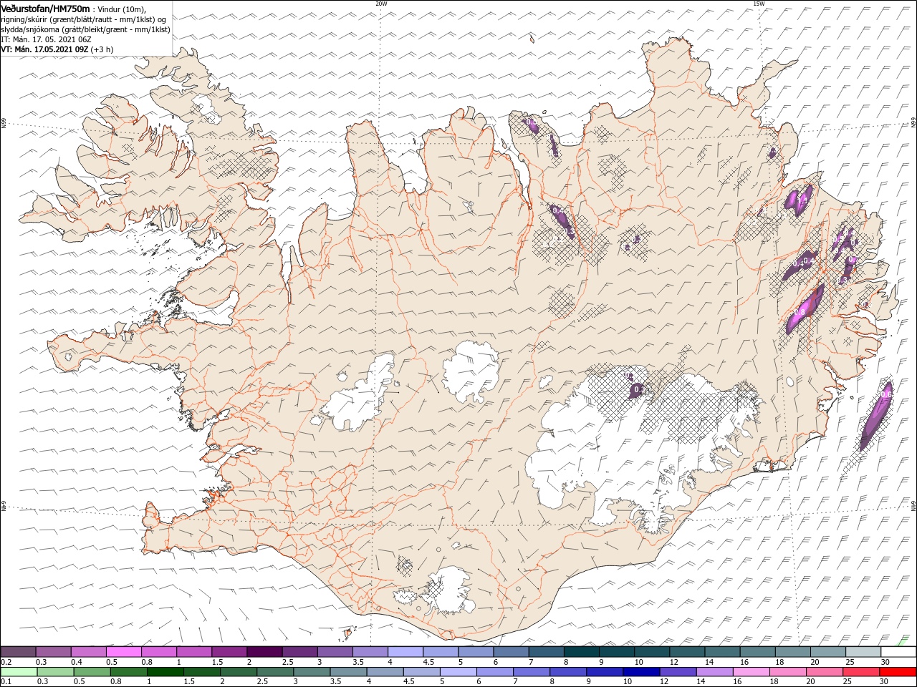Pick the medium green 0.5 swatch in the lower legend row
917x687 pixels.
[x=92, y=672]
